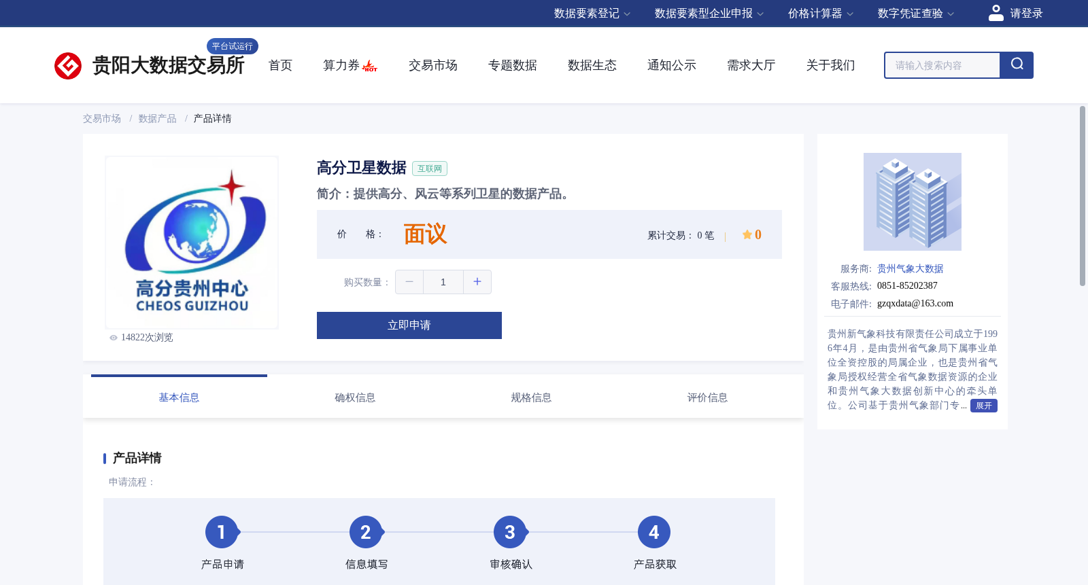The height and width of the screenshot is (585, 1088).
Task: Click the Guiyang Big Data Exchange logo icon
Action: point(68,66)
